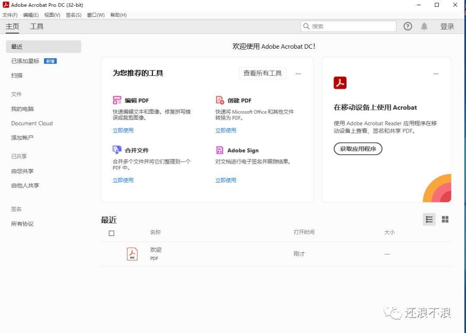Open more options in mobile Acrobat card
466x333 pixels.
[x=436, y=74]
